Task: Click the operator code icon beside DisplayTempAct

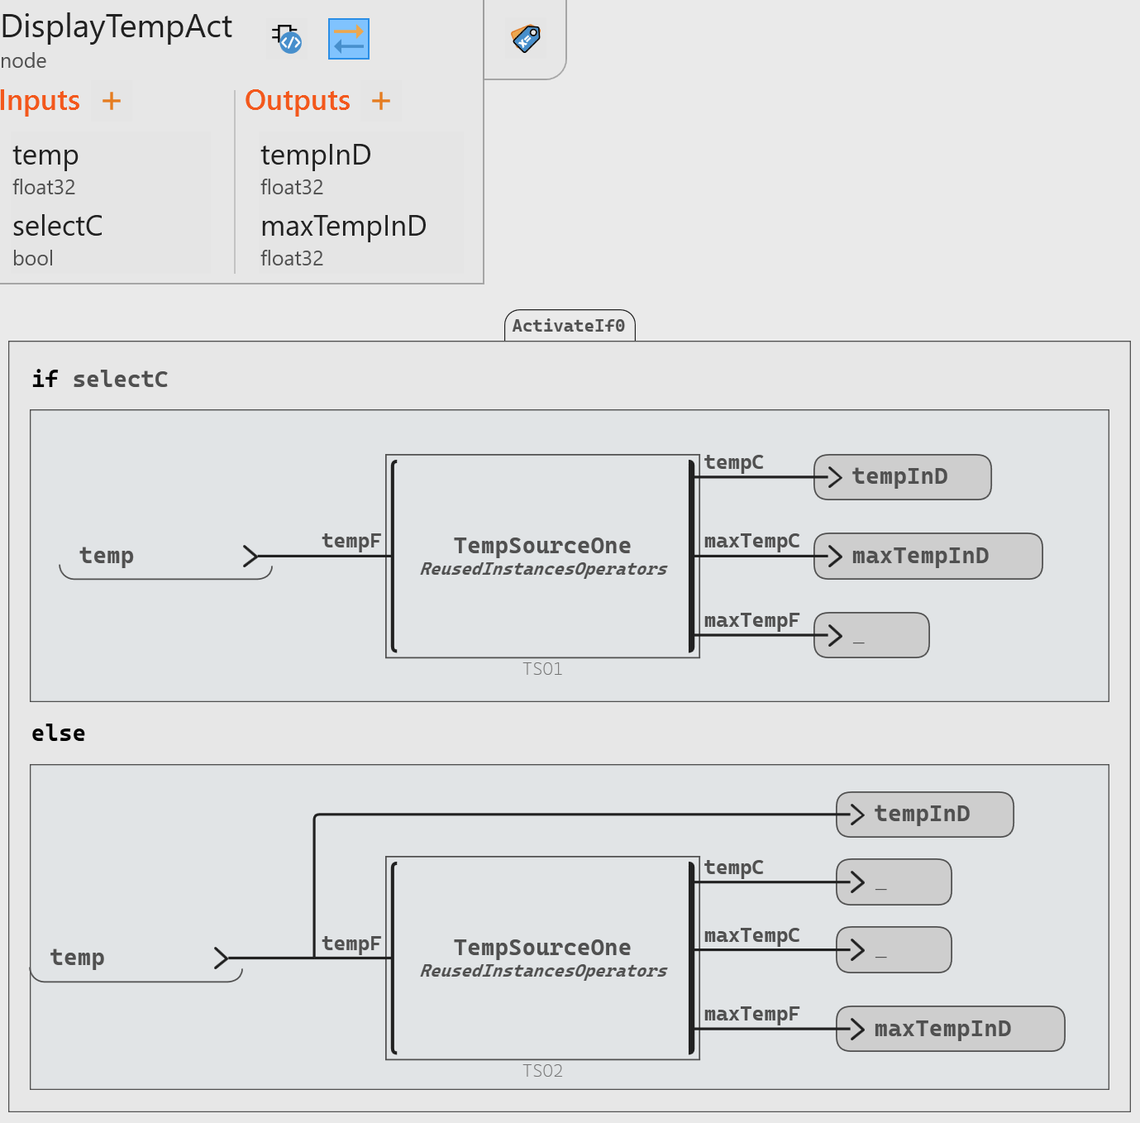Action: (x=288, y=38)
